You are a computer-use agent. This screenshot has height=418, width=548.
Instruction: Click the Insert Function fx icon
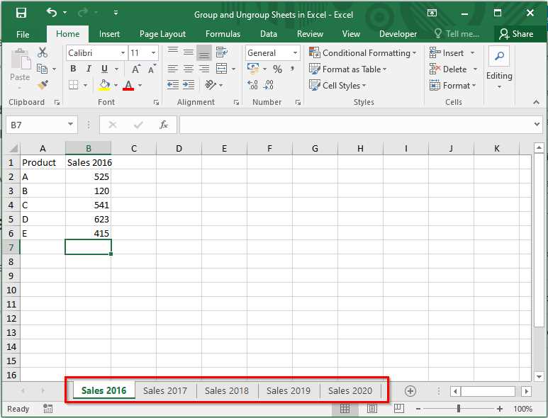tap(163, 125)
